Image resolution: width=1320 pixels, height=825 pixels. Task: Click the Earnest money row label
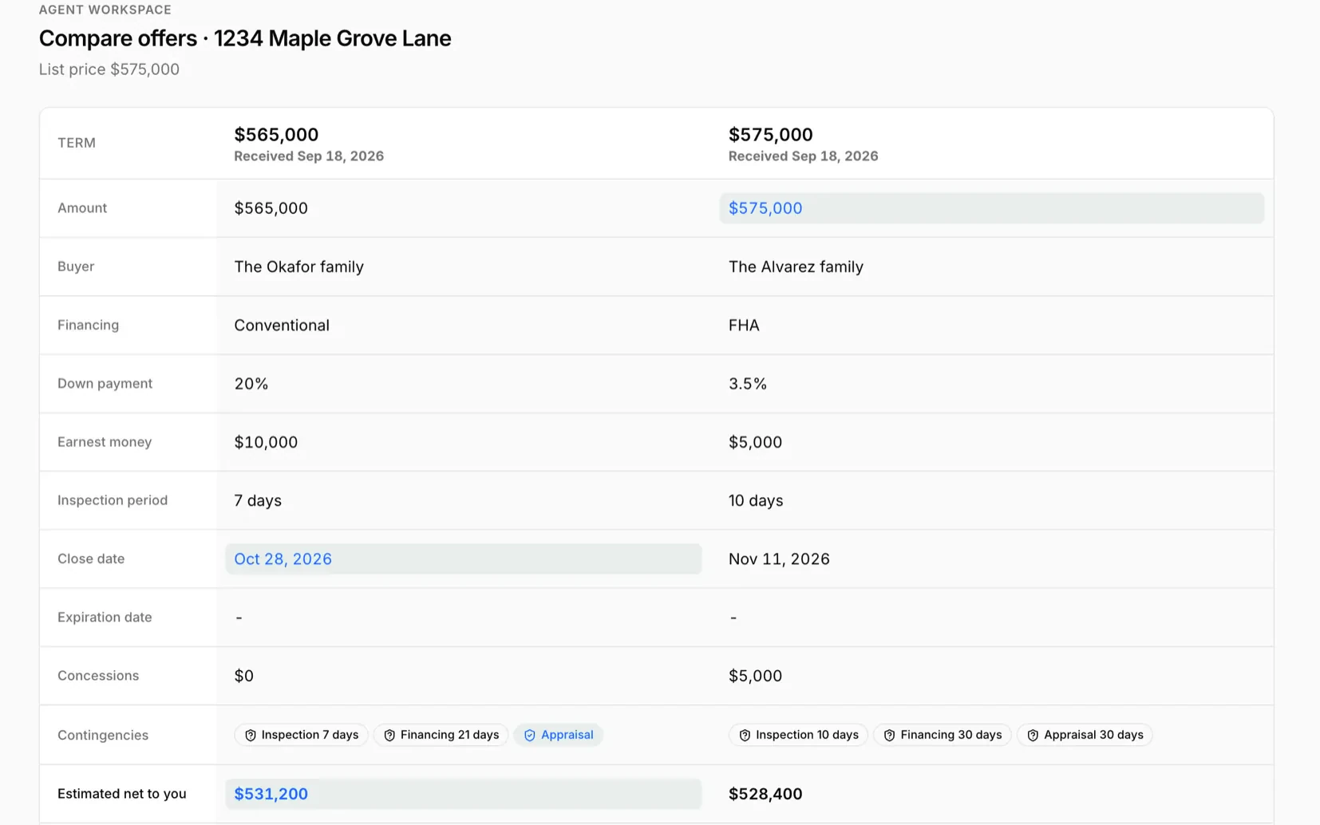[105, 442]
